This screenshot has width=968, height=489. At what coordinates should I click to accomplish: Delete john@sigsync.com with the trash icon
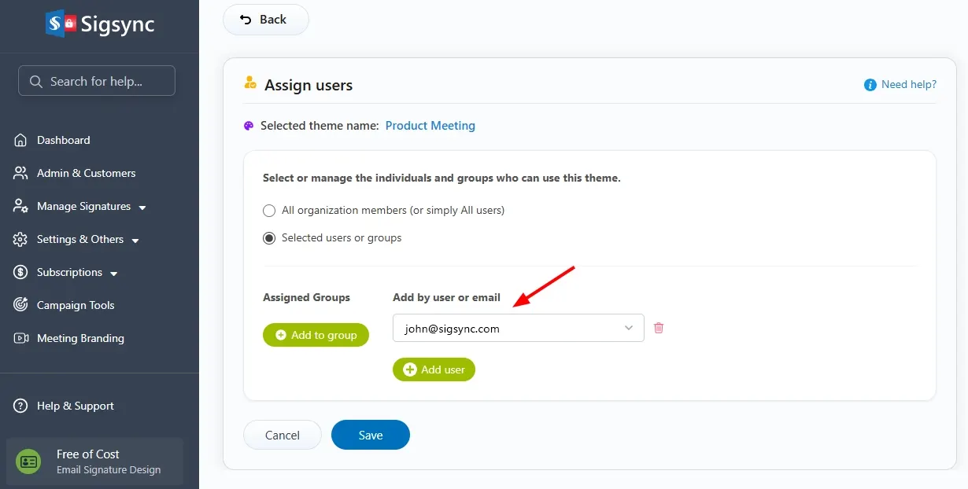pyautogui.click(x=659, y=328)
